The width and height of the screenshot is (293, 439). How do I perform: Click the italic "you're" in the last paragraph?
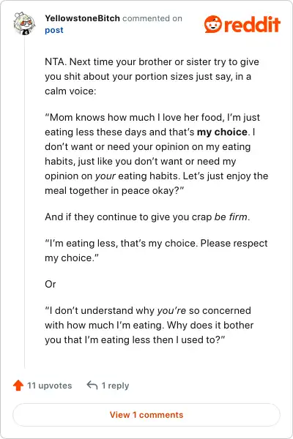point(171,310)
